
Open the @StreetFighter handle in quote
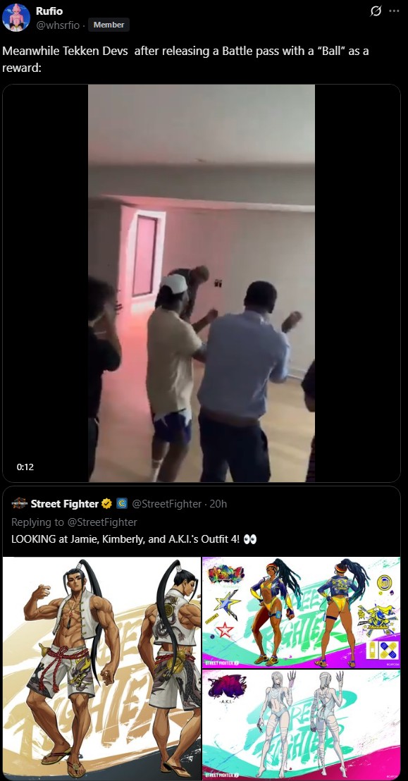coord(167,503)
